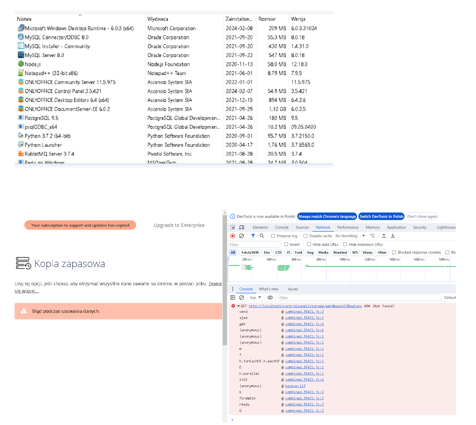
Task: Click the expired subscription notice
Action: (80, 225)
